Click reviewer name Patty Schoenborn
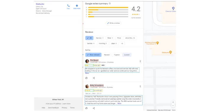 (97, 85)
